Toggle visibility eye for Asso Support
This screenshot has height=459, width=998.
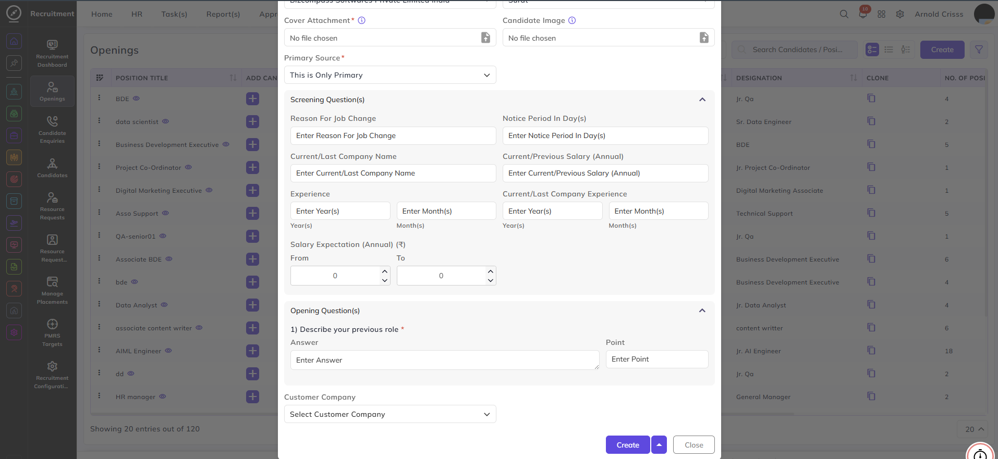point(165,213)
